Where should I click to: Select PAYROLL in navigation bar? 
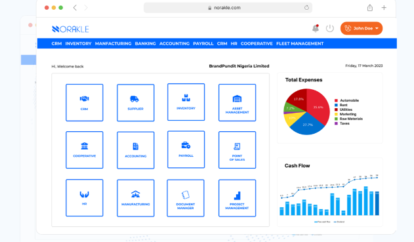point(203,43)
